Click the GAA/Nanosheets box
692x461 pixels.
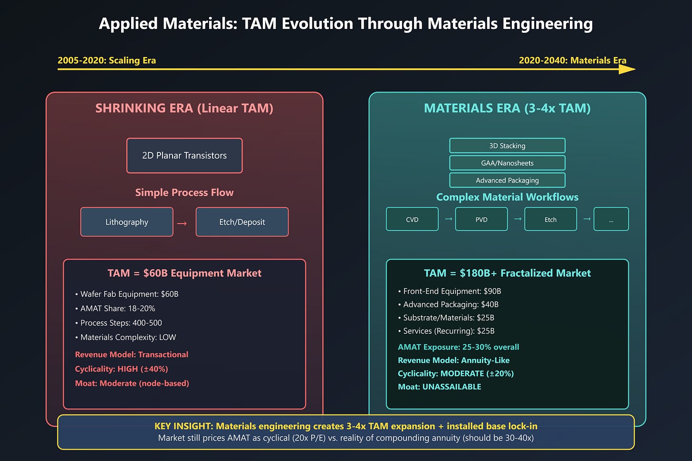tap(507, 163)
